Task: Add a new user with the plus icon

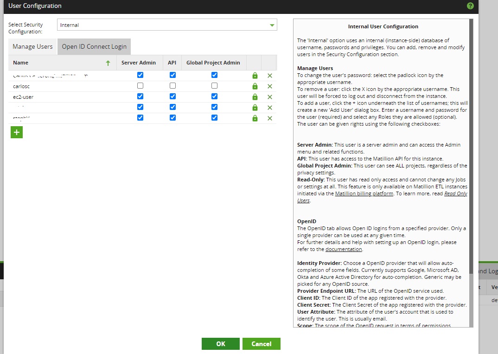Action: (x=17, y=132)
